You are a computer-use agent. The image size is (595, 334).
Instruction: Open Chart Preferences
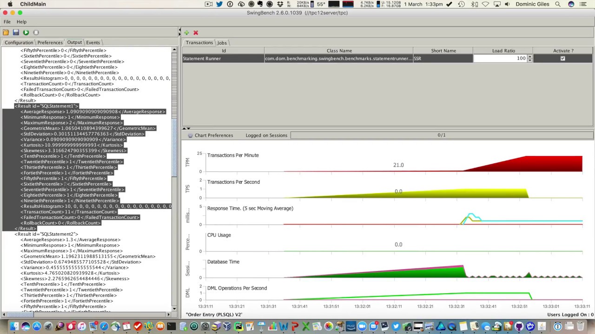pos(210,135)
